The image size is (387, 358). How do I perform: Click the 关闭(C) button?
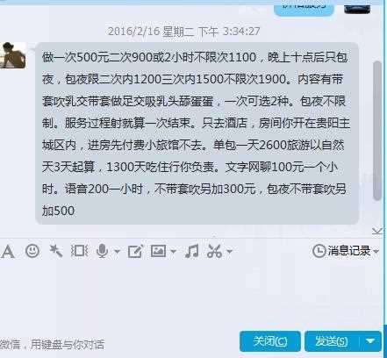(269, 341)
